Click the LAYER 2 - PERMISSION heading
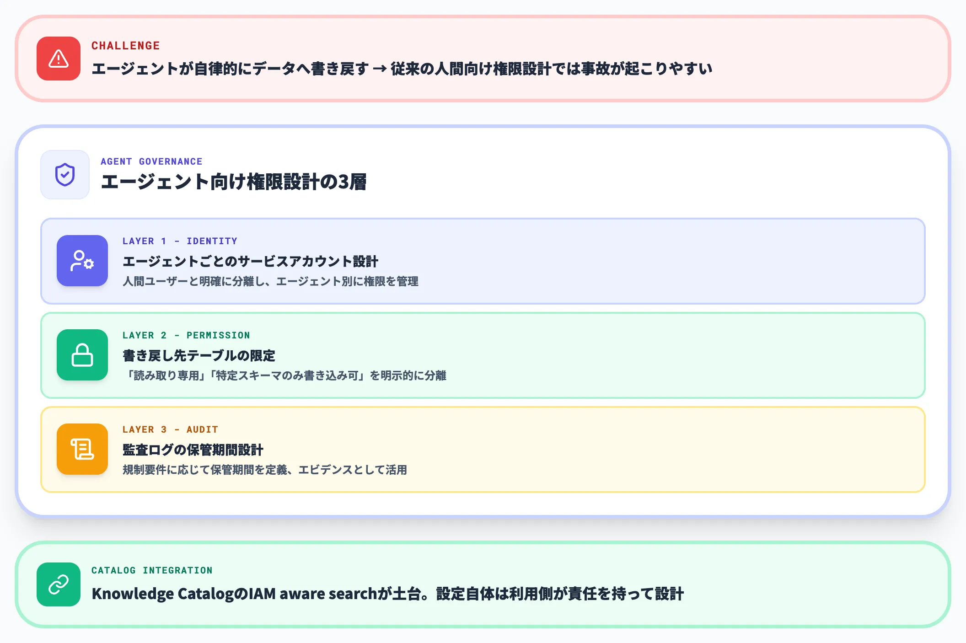Screen dimensions: 966x643 [186, 335]
